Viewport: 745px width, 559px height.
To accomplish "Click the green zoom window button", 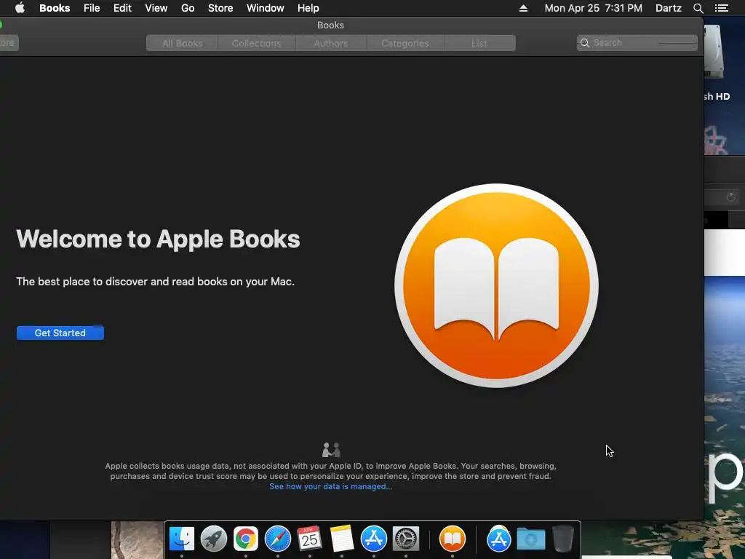I will (1, 25).
